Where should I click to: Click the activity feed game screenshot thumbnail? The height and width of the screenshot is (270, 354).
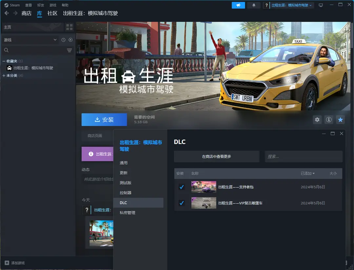coord(101,233)
